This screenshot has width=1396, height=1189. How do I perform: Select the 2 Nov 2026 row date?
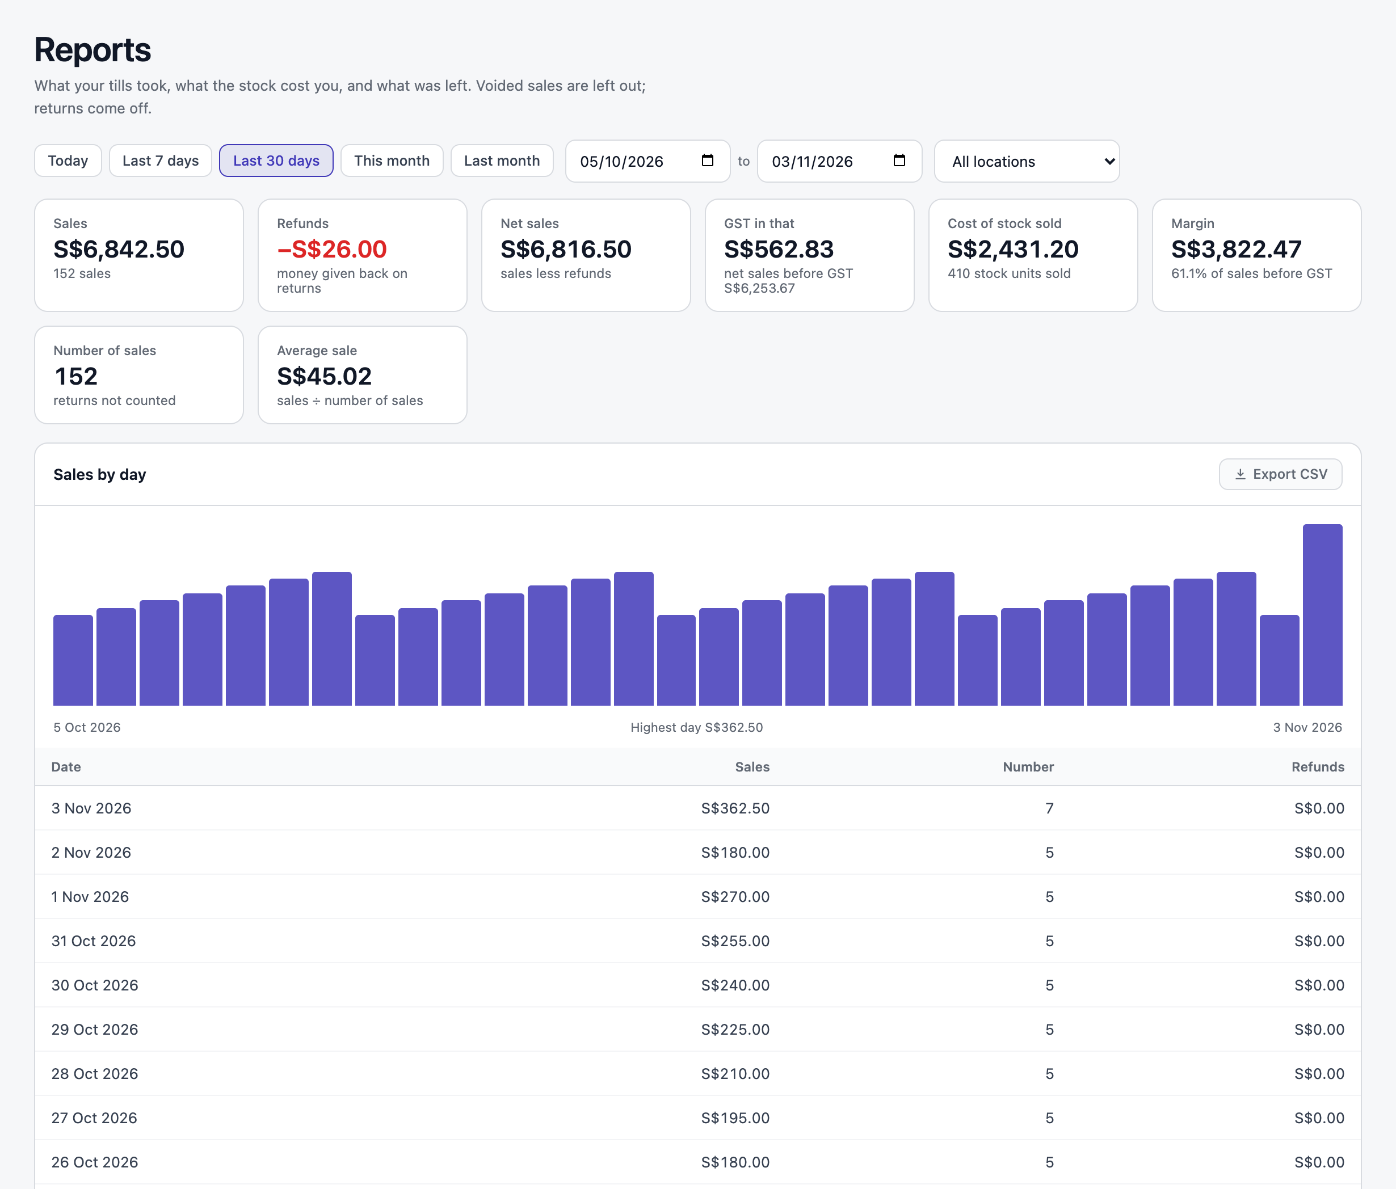91,853
